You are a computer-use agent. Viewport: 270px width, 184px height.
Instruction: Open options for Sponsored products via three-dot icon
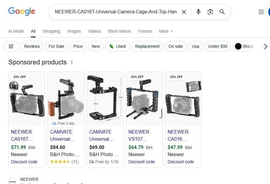coord(72,62)
